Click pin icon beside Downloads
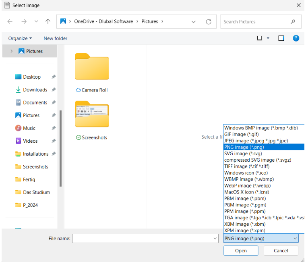 pyautogui.click(x=54, y=89)
